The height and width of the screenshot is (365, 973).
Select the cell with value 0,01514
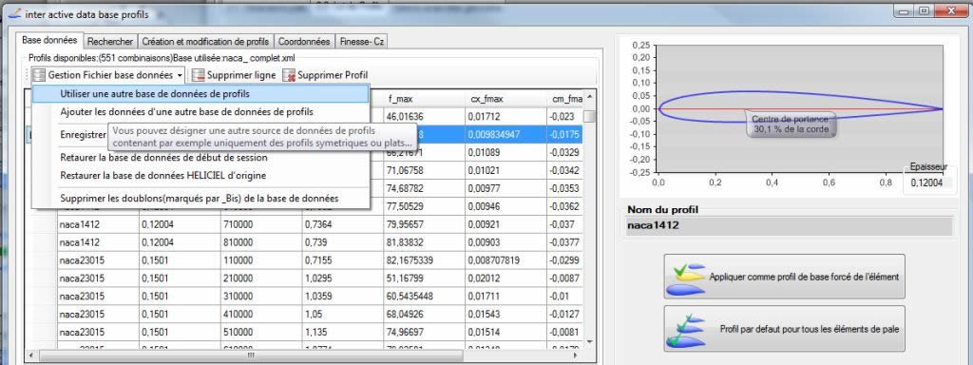coord(506,333)
